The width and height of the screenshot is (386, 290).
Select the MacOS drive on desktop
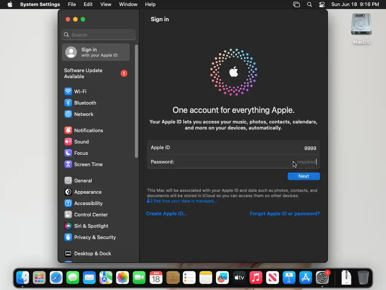[361, 29]
